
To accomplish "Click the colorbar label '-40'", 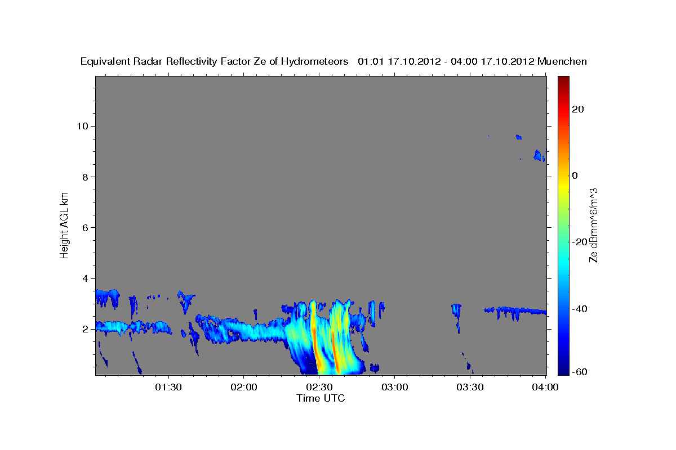I will (580, 309).
